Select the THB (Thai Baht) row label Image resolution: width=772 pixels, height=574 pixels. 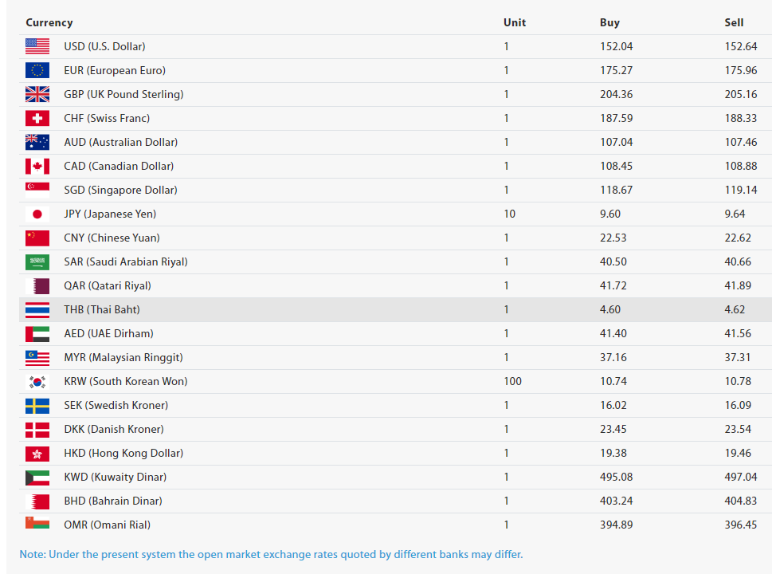102,309
